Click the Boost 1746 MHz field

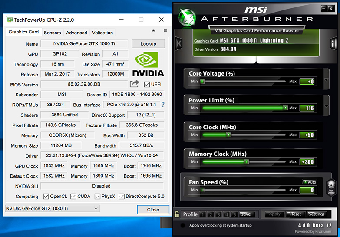coord(151,166)
